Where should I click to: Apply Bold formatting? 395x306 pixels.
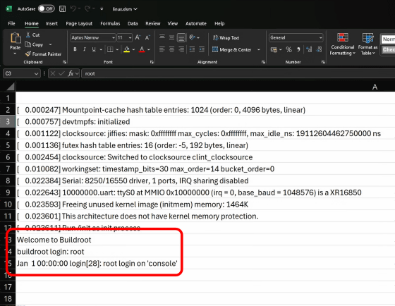tap(75, 49)
